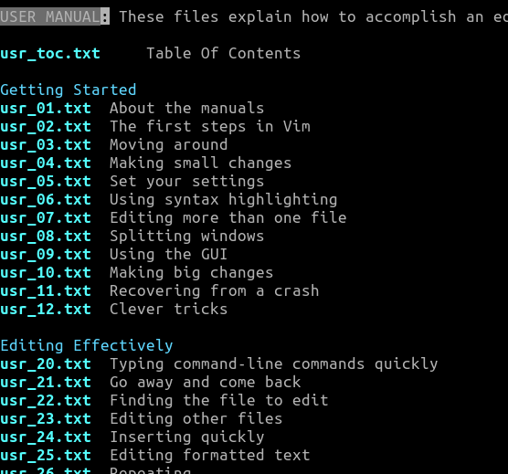
Task: Follow the usr_03.txt Moving around link
Action: 46,145
